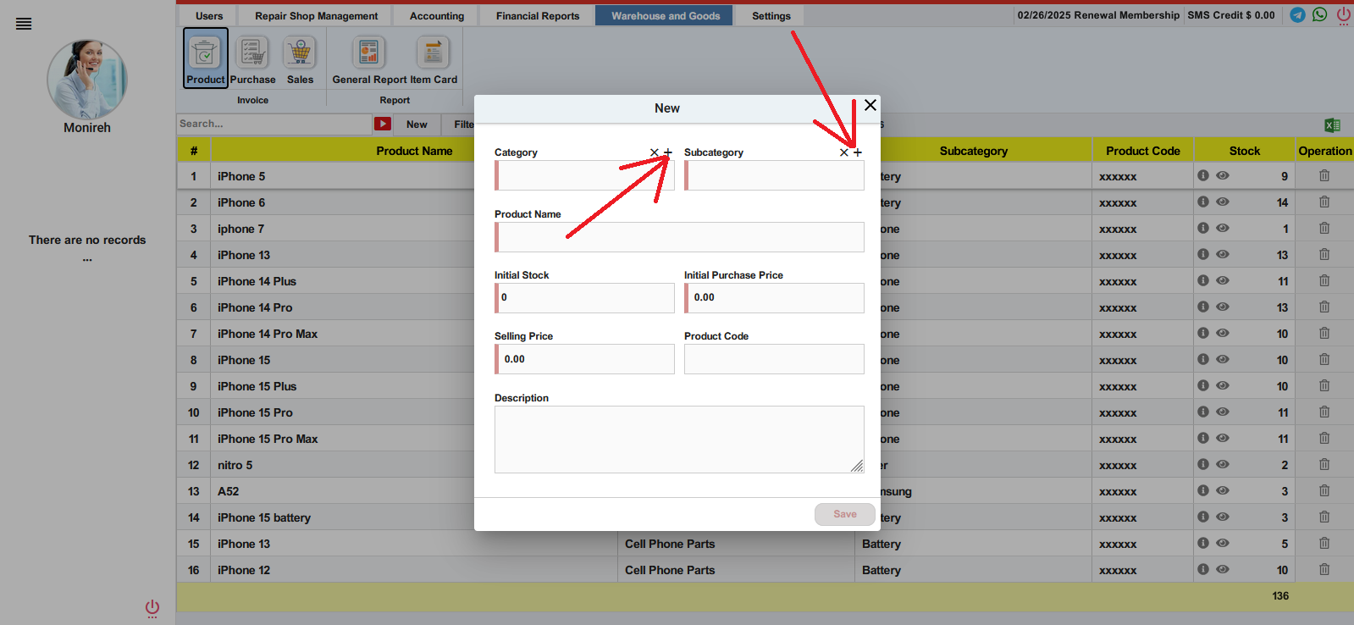Image resolution: width=1354 pixels, height=625 pixels.
Task: Click Renewal Membership date link
Action: click(1098, 15)
